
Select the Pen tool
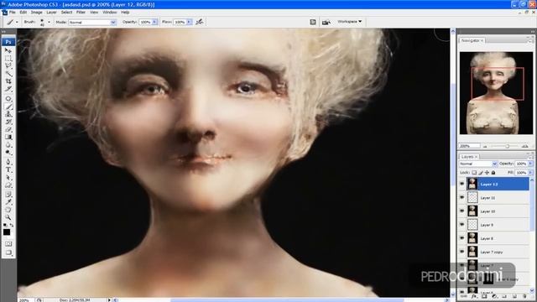click(x=8, y=162)
